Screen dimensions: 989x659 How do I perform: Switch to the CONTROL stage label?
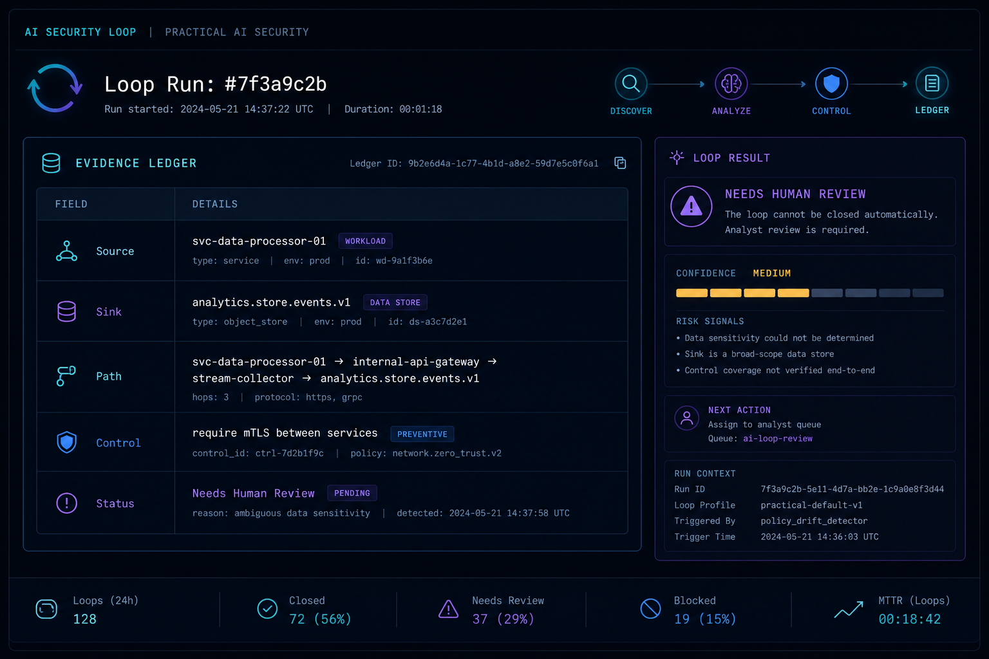point(831,111)
